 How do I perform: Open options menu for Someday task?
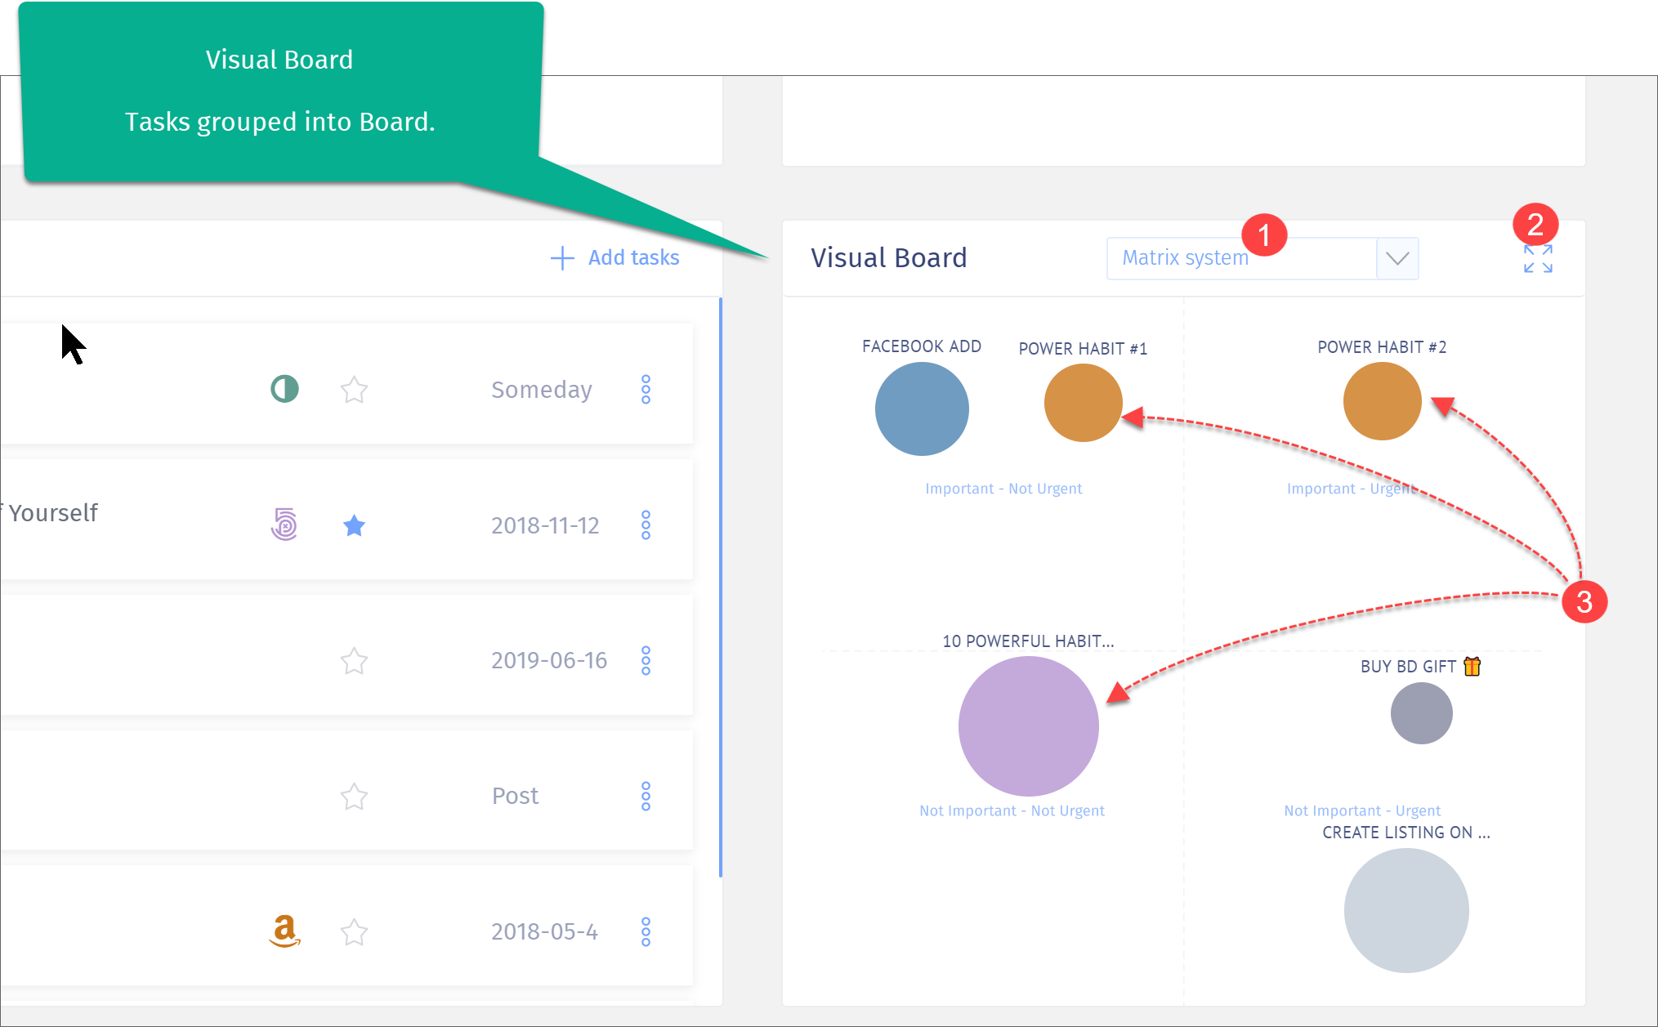pyautogui.click(x=646, y=390)
